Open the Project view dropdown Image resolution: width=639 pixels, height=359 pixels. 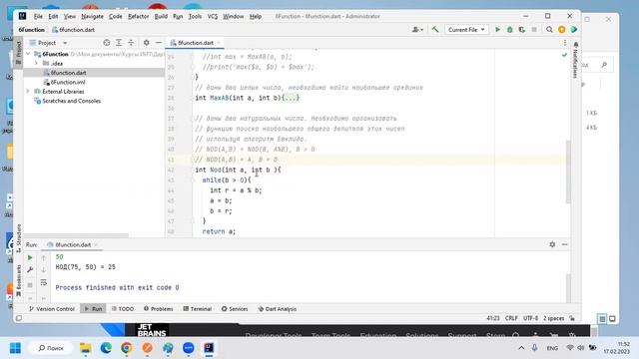pyautogui.click(x=48, y=43)
